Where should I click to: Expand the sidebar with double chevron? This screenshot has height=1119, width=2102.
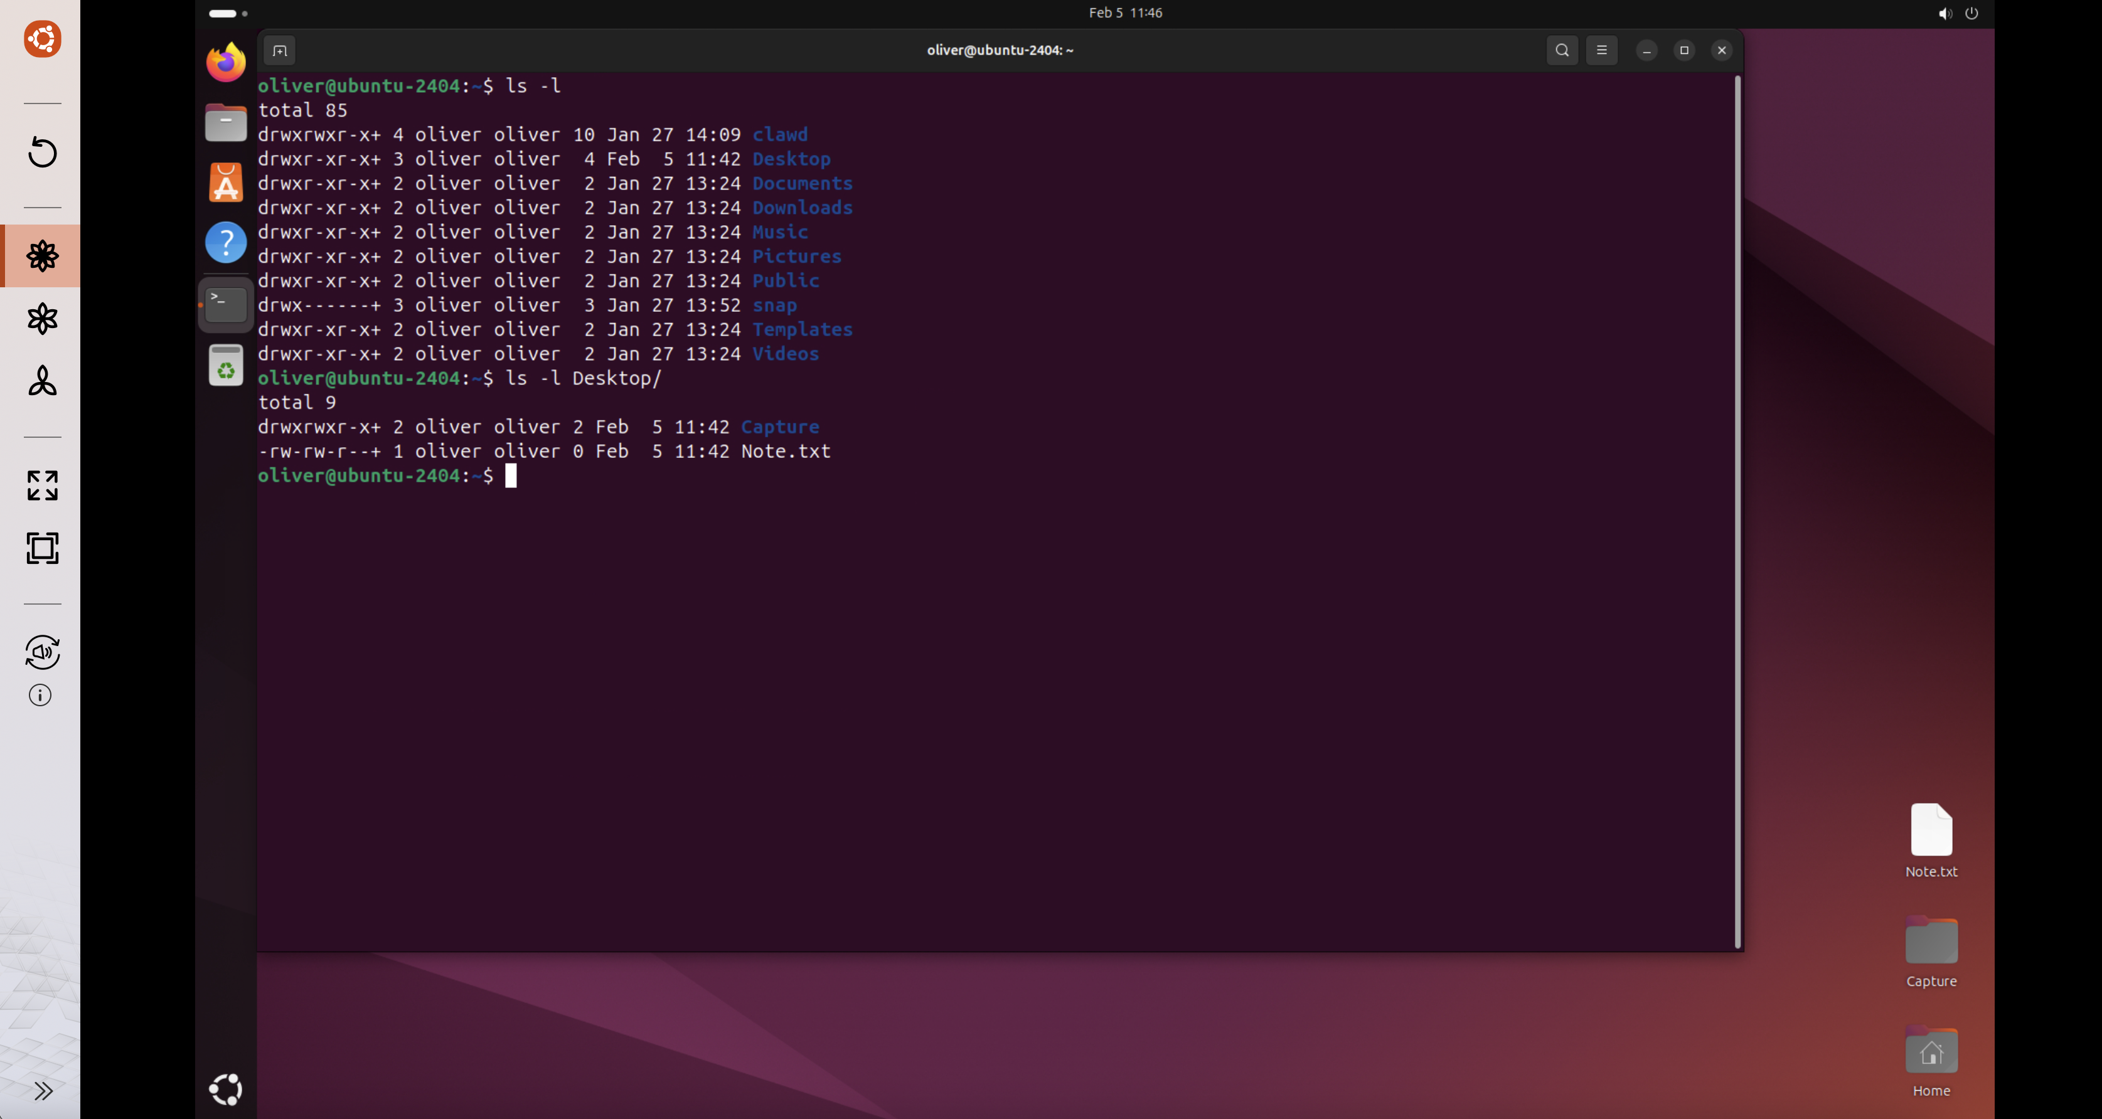point(43,1090)
